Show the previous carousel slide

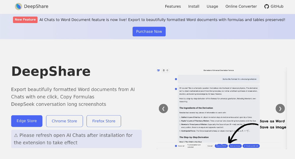pos(163,108)
